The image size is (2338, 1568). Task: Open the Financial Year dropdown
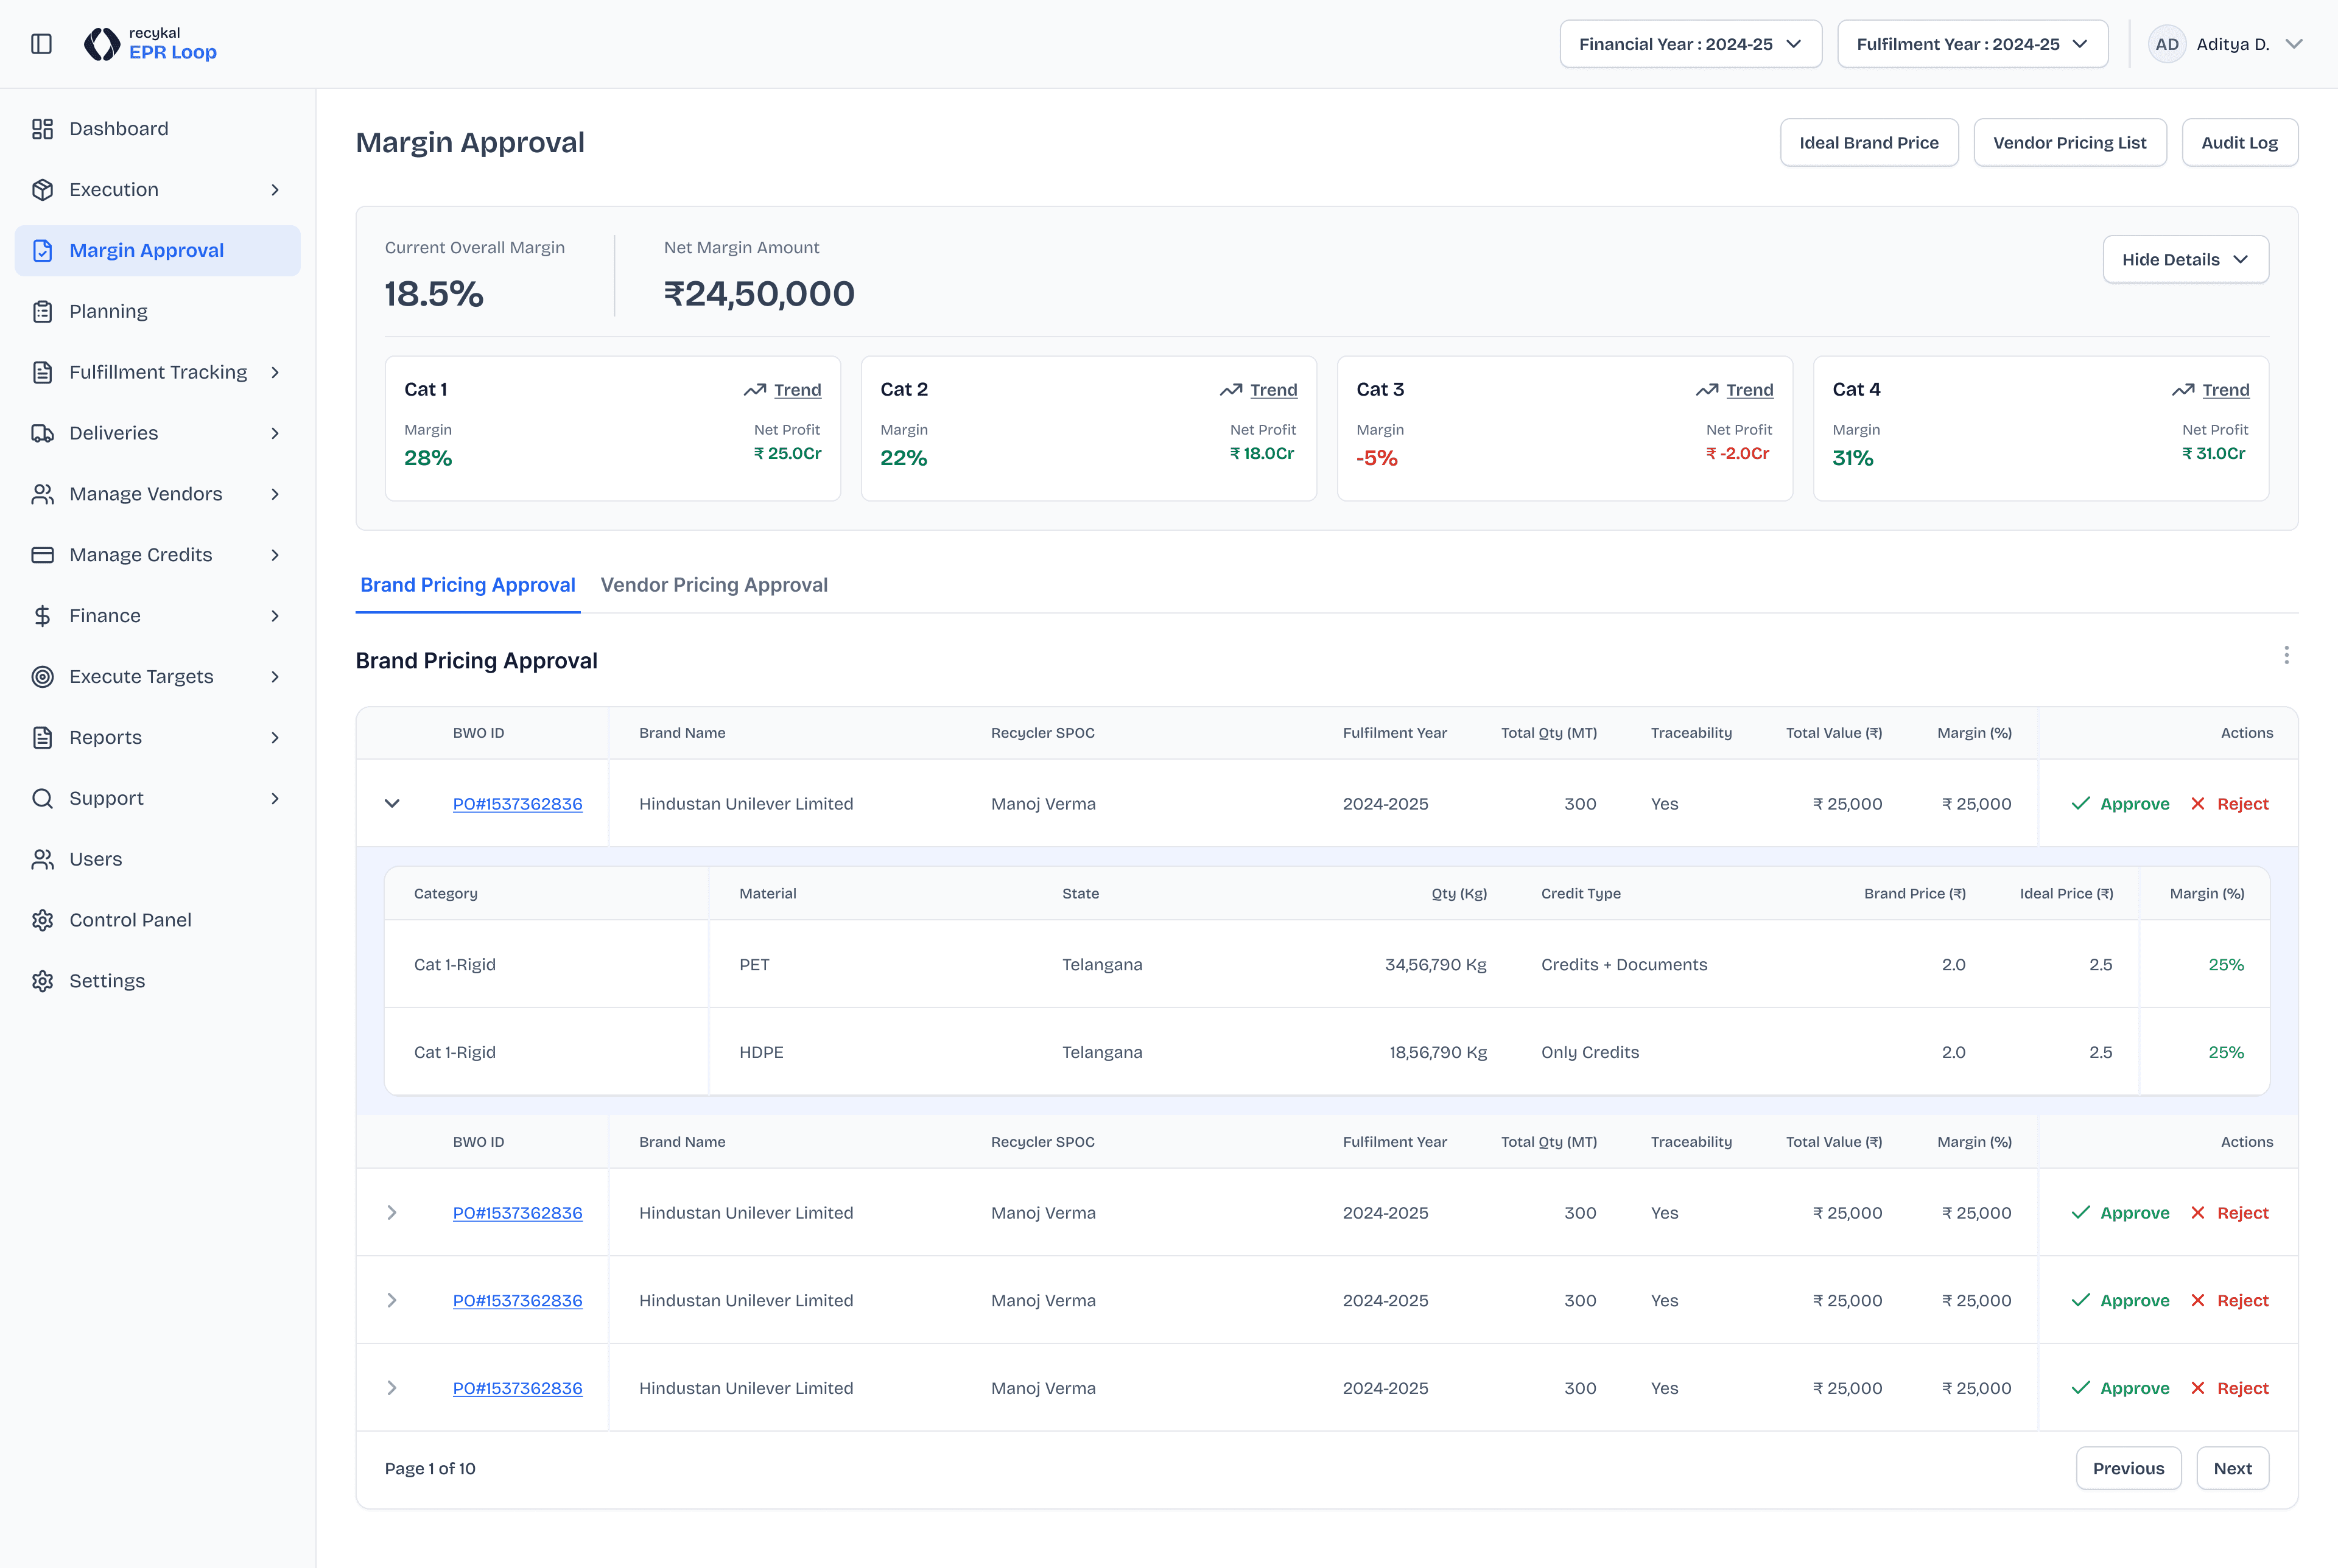click(1690, 44)
